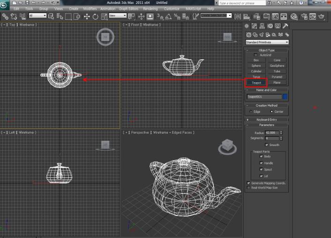Image resolution: width=331 pixels, height=238 pixels.
Task: Open the Standard Primitives category dropdown
Action: pos(267,42)
